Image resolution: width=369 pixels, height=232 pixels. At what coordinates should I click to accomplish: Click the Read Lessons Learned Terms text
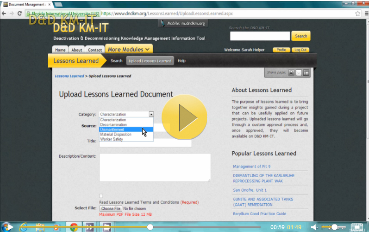point(139,202)
